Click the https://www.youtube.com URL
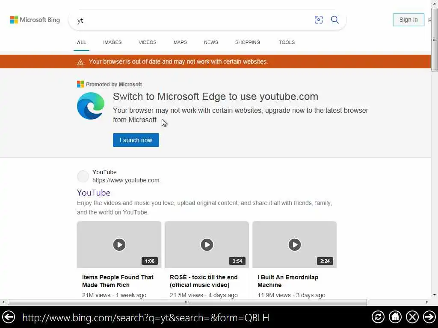Screen dimensions: 438x328 pos(126,181)
